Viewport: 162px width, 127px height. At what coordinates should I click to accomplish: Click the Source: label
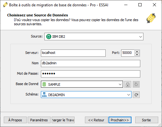pos(36,36)
